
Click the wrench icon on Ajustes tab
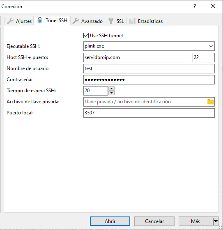click(10, 21)
